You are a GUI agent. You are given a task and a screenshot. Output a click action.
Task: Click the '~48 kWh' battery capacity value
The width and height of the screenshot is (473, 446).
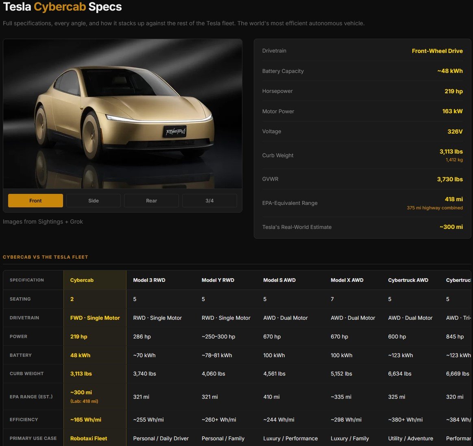pyautogui.click(x=450, y=71)
